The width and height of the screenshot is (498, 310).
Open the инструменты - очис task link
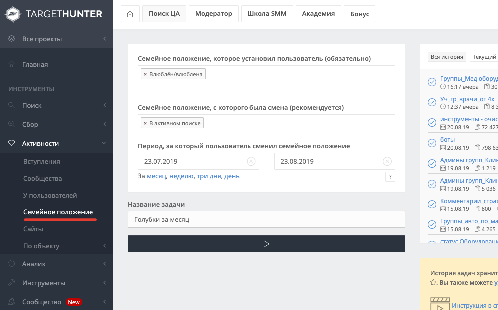469,119
